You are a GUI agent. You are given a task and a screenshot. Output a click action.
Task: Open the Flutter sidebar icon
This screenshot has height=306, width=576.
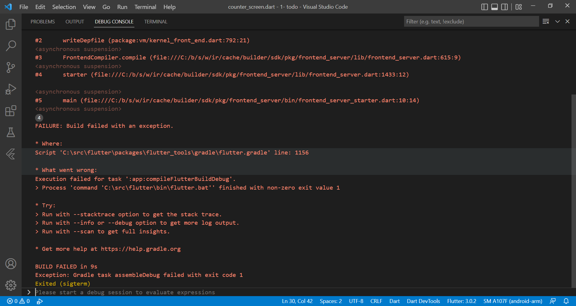tap(11, 154)
